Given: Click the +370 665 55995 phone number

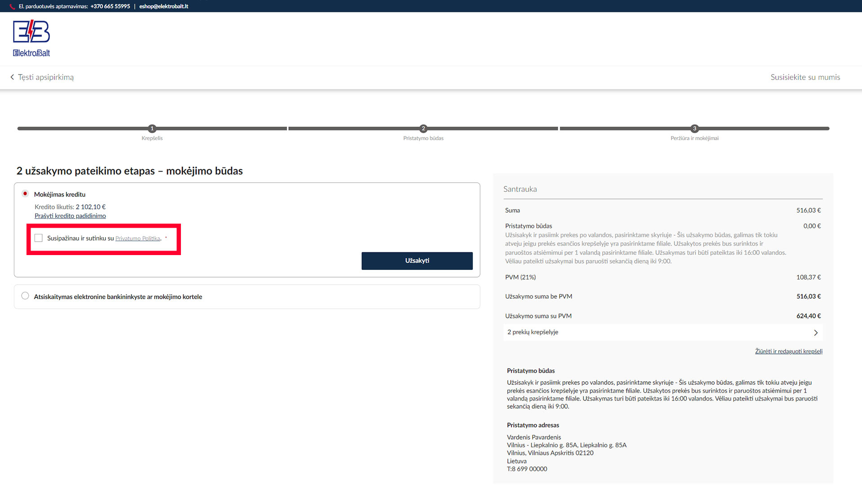Looking at the screenshot, I should [110, 6].
